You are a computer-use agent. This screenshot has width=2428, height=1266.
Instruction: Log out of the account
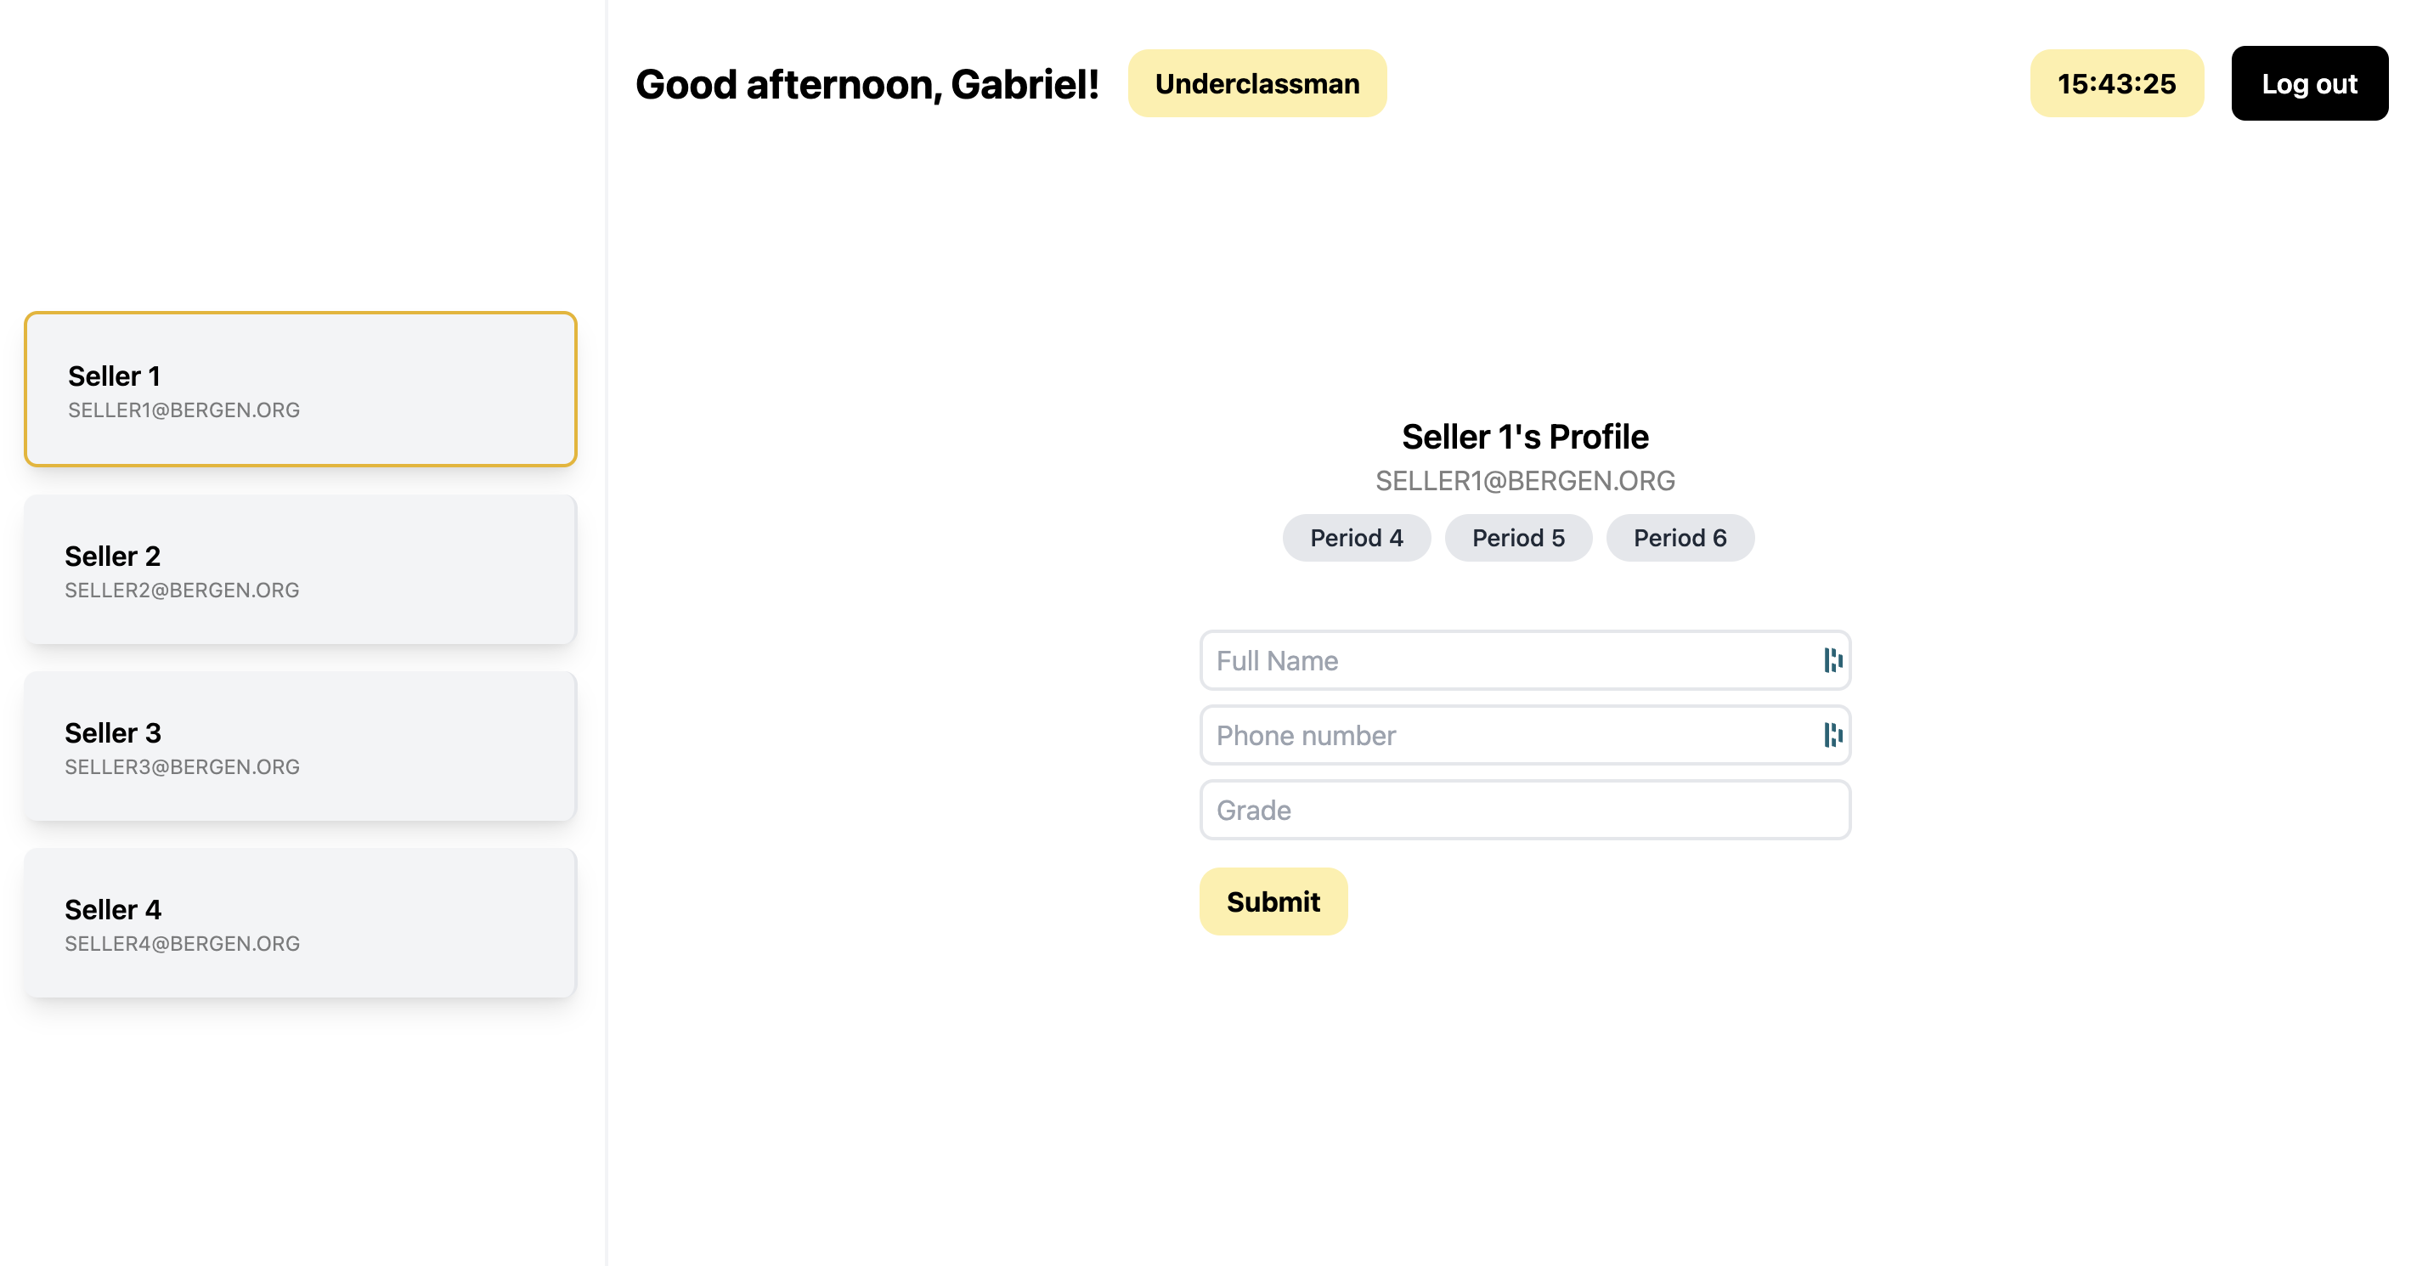pos(2309,84)
